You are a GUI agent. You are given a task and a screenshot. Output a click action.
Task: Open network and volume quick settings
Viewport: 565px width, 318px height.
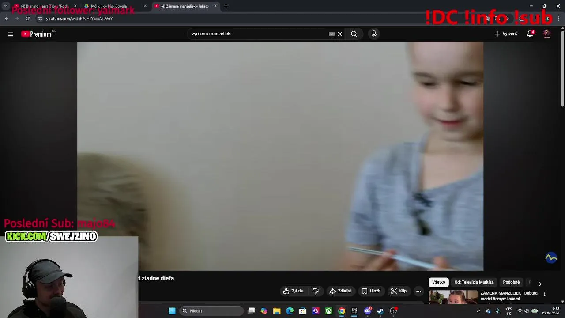click(527, 311)
